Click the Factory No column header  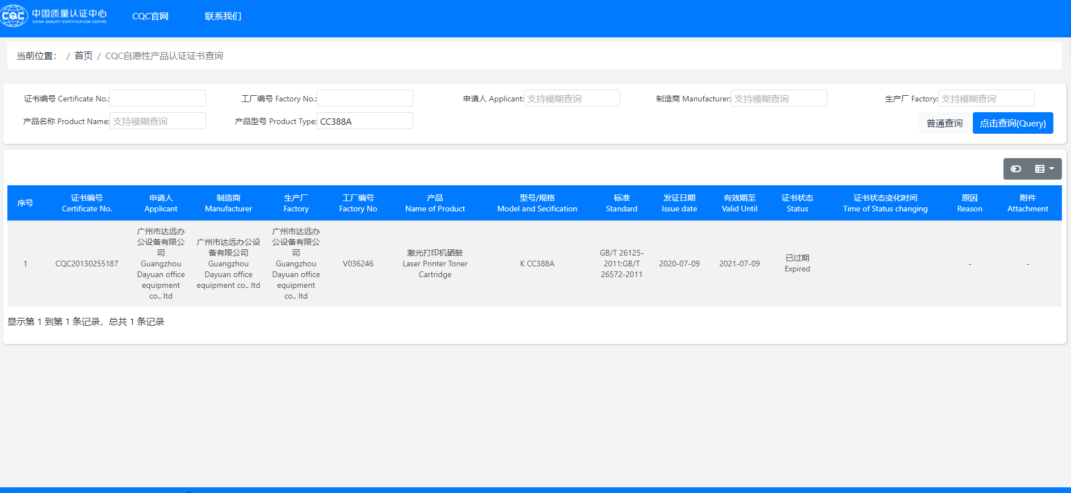coord(358,203)
